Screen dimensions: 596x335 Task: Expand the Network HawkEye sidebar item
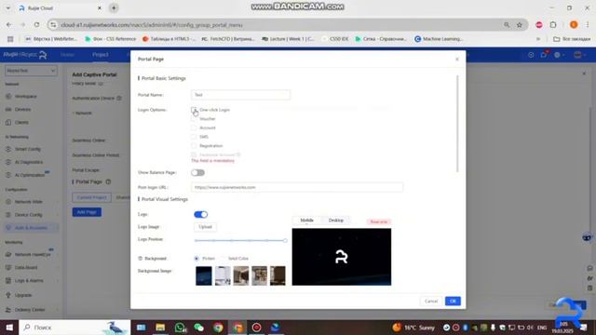coord(32,254)
